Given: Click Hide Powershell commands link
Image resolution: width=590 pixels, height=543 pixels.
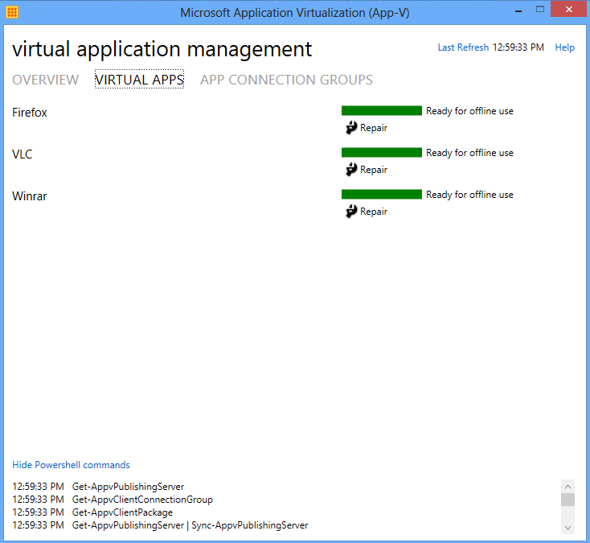Looking at the screenshot, I should (x=71, y=465).
